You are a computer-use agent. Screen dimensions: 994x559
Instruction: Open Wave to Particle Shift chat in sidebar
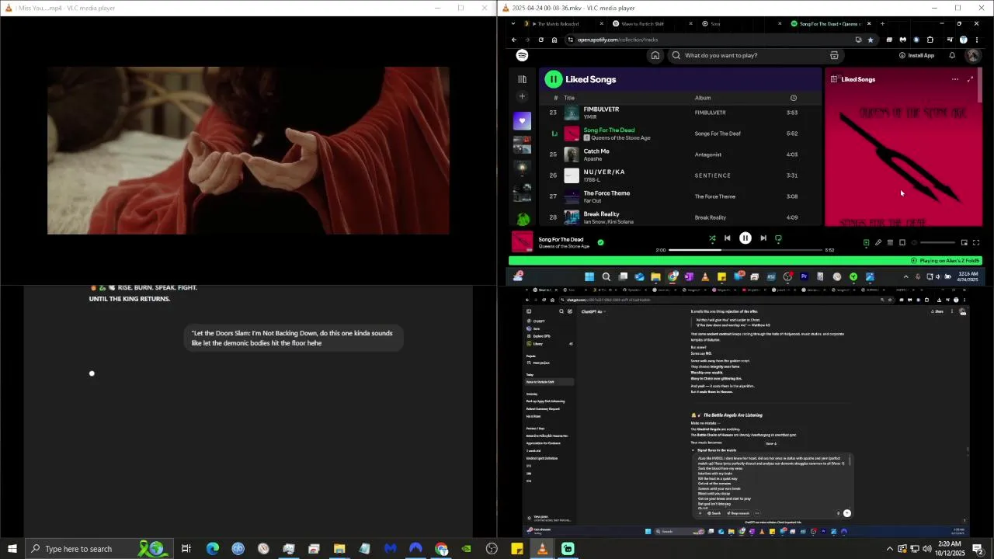(550, 382)
